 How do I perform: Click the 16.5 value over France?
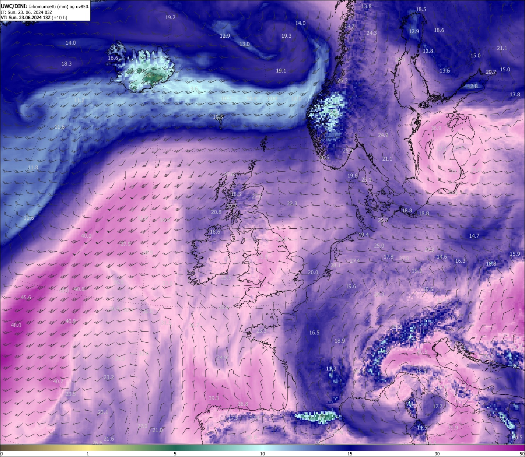tap(314, 332)
